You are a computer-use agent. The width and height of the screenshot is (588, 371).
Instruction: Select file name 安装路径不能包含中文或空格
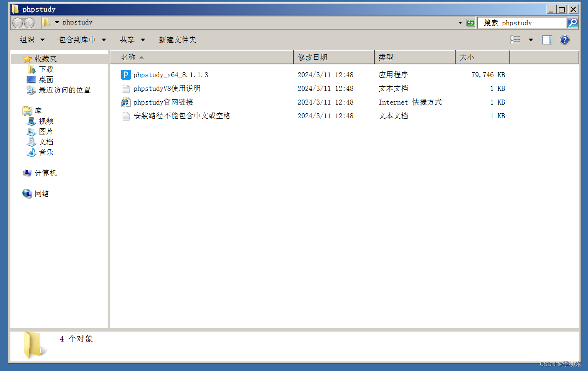point(182,116)
